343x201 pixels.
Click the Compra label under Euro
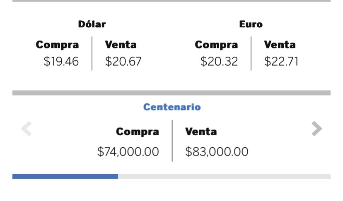coord(216,45)
